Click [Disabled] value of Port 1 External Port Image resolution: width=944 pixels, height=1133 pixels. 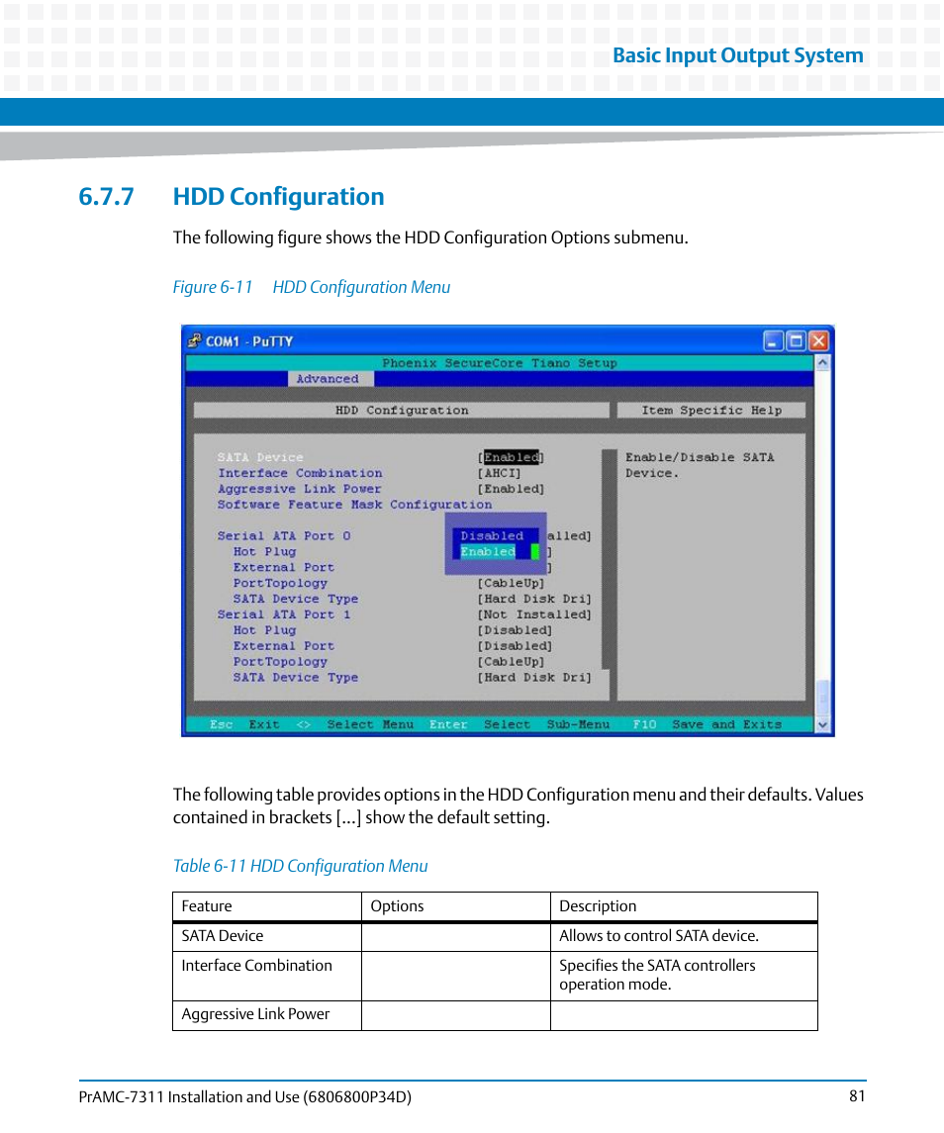click(515, 646)
